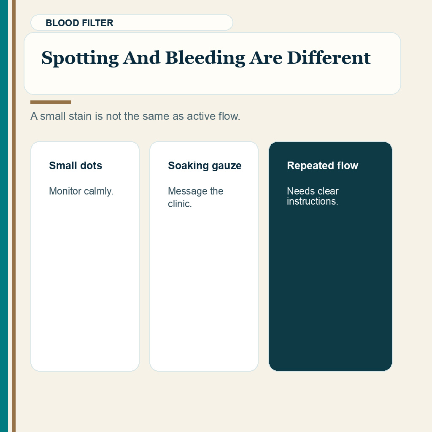The height and width of the screenshot is (432, 432).
Task: Select the Message the clinic text
Action: [x=196, y=197]
